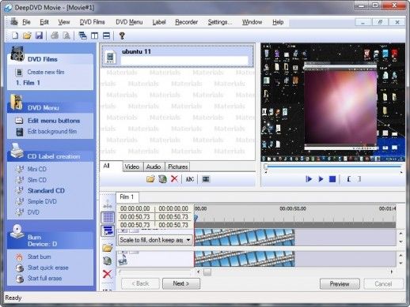410x307 pixels.
Task: Select the Film 1 timeline tab
Action: (127, 197)
